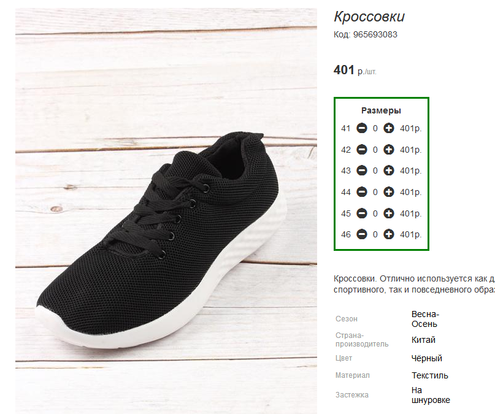495x414 pixels.
Task: Increase quantity for size 44
Action: 389,192
